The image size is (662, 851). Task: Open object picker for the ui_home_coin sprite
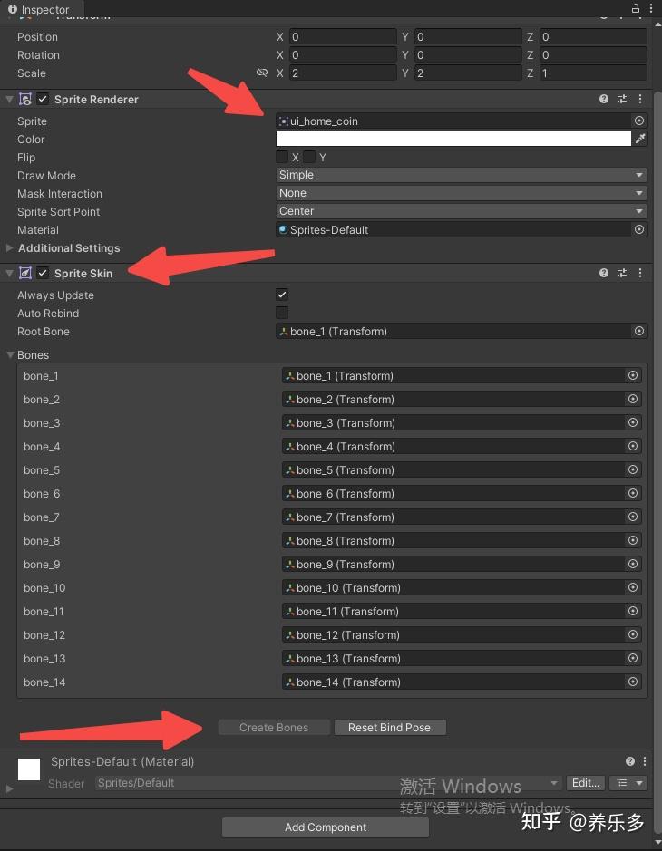coord(639,121)
